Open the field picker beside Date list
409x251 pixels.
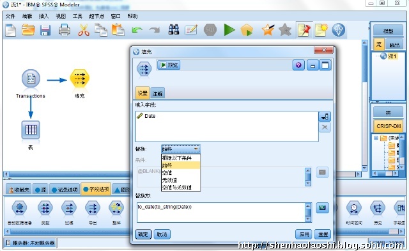pyautogui.click(x=325, y=117)
